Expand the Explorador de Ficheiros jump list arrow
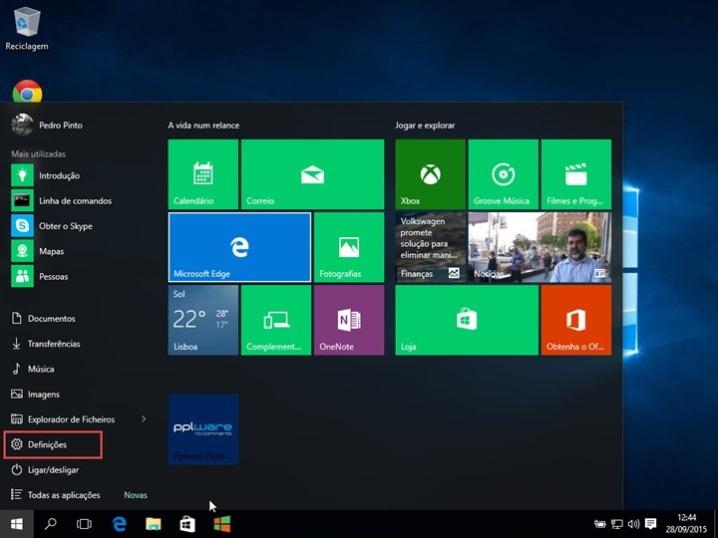This screenshot has width=718, height=538. pos(144,419)
